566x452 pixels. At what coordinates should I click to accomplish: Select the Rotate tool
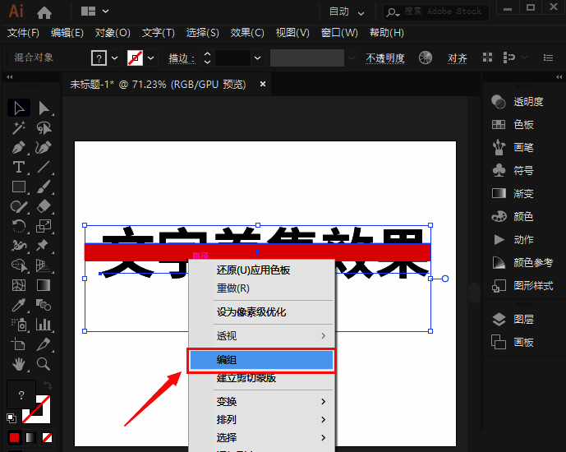(x=19, y=226)
